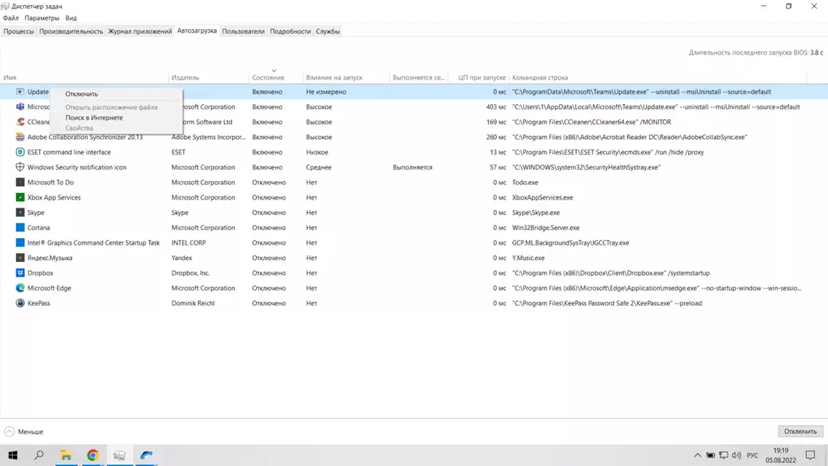Click the volume speaker tray icon

[x=736, y=455]
